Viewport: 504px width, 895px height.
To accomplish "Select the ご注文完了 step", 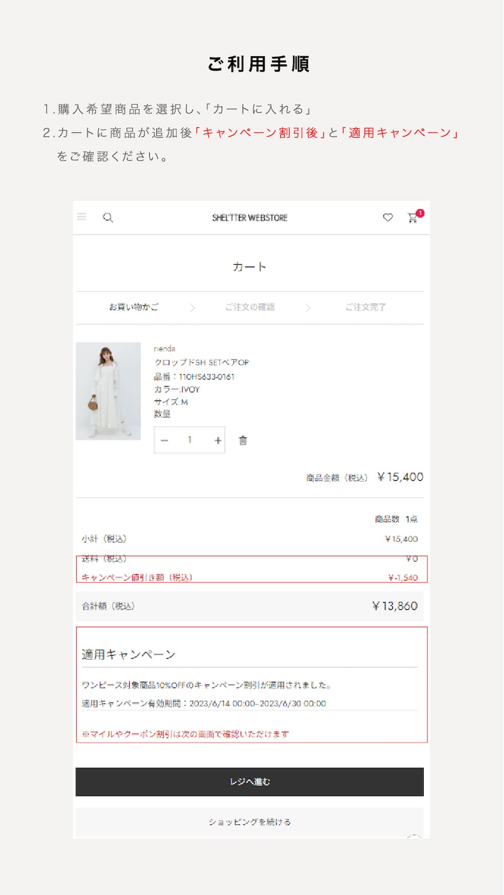I will tap(366, 307).
